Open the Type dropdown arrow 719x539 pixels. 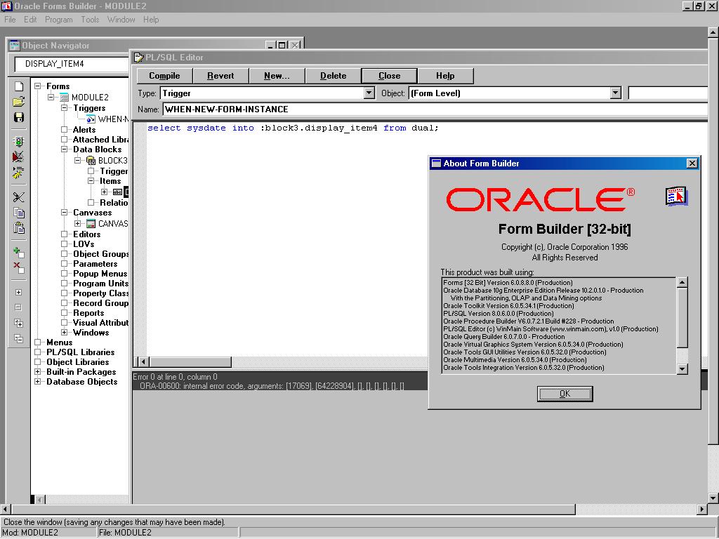[369, 93]
